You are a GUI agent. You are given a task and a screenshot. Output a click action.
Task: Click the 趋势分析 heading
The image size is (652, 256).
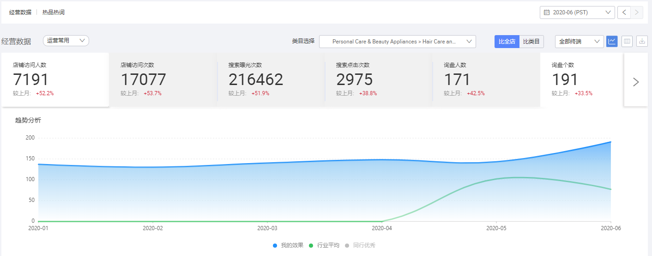(28, 120)
